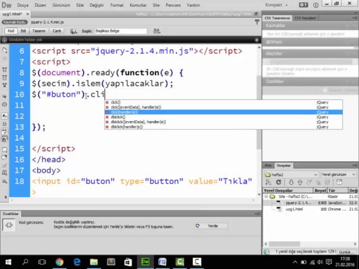Click the Collapse Full Tag icon
Screen dimensions: 359x269
(4, 69)
